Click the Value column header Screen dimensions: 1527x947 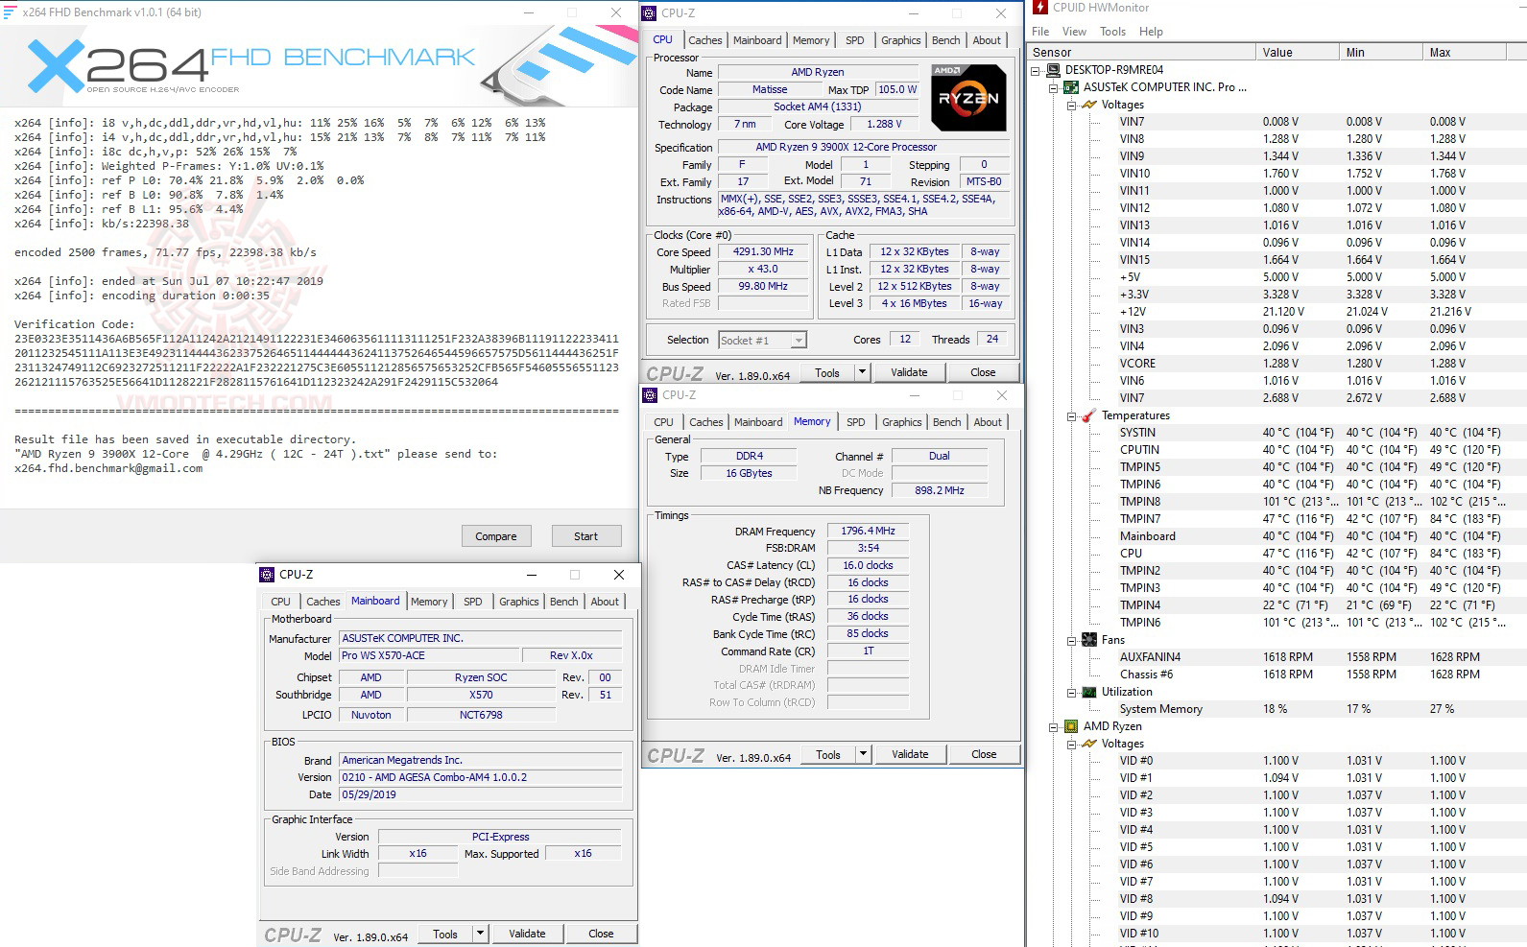coord(1298,53)
